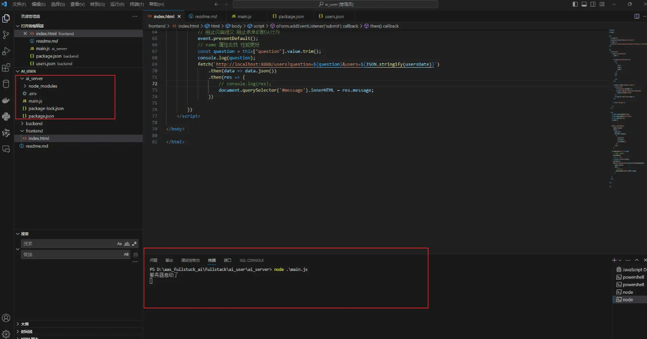
Task: Click the Manage settings gear icon
Action: pyautogui.click(x=6, y=334)
